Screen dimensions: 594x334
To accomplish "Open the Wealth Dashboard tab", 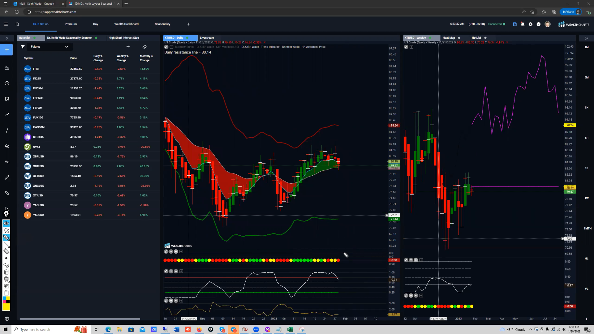I will (127, 24).
